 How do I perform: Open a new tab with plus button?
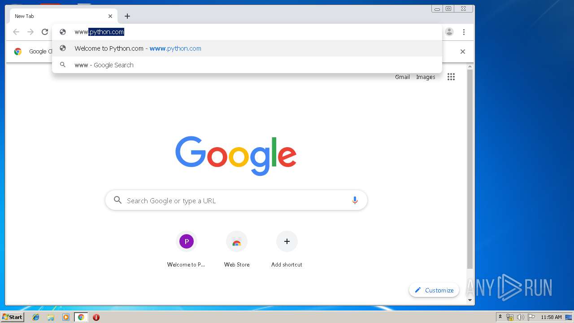point(127,16)
